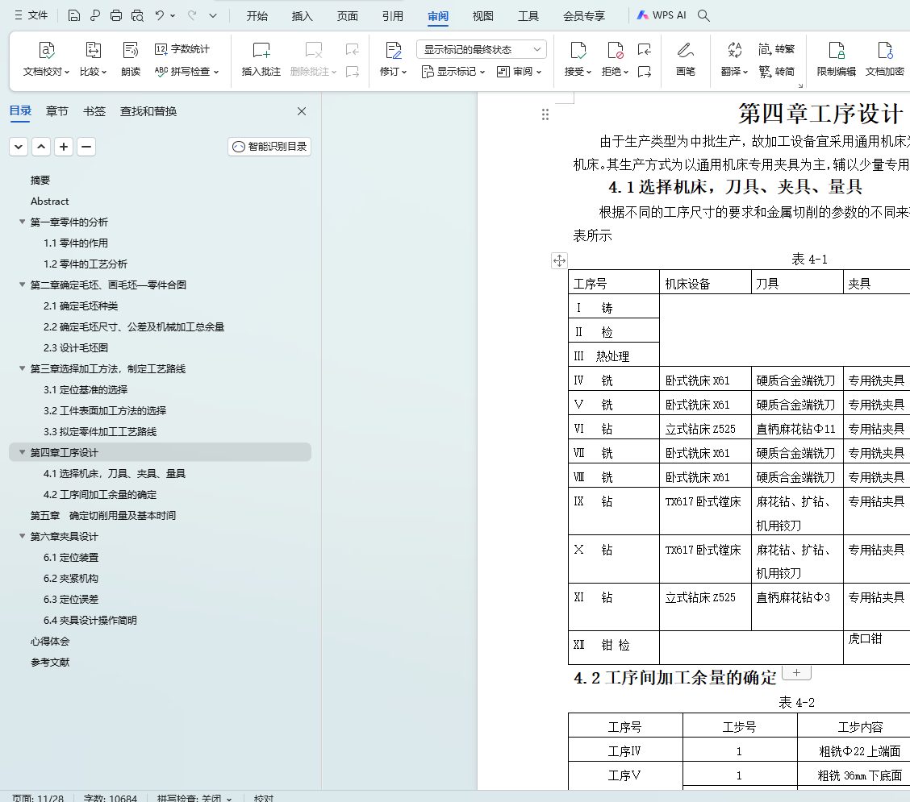The height and width of the screenshot is (802, 910).
Task: Collapse the 第四章工序设计 outline node
Action: (22, 451)
